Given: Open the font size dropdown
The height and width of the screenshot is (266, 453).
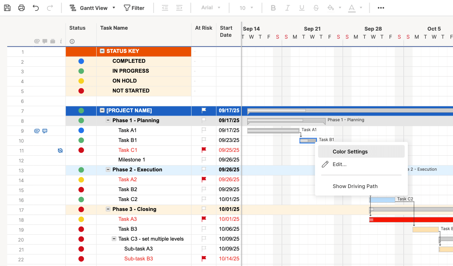Looking at the screenshot, I should pyautogui.click(x=246, y=8).
